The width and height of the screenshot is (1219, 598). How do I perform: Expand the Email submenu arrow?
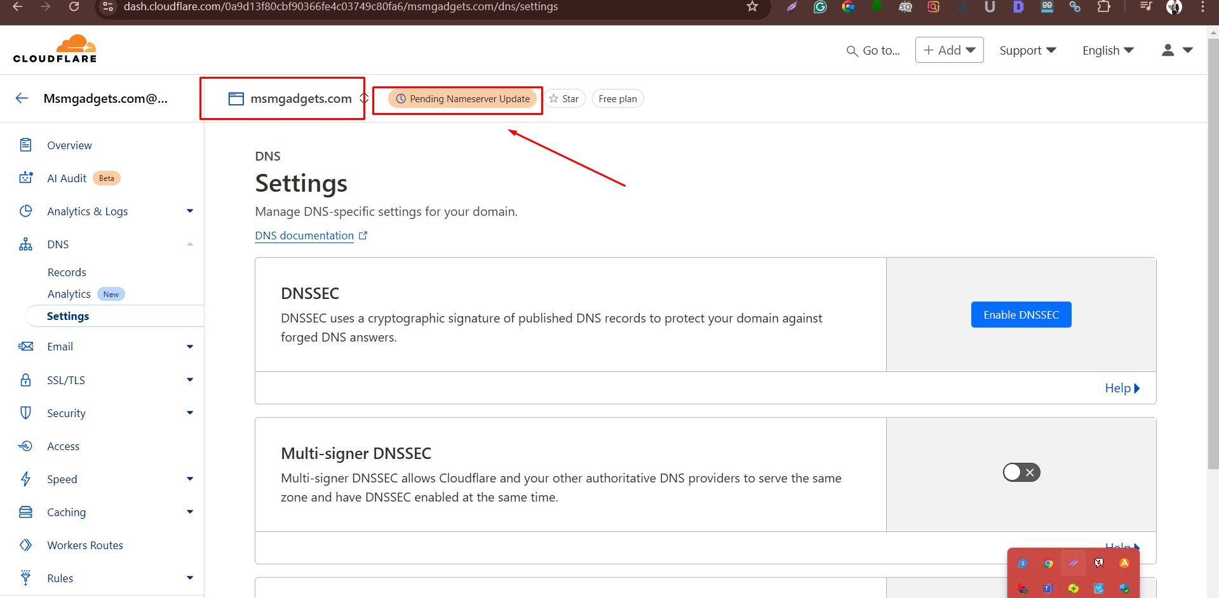coord(189,347)
